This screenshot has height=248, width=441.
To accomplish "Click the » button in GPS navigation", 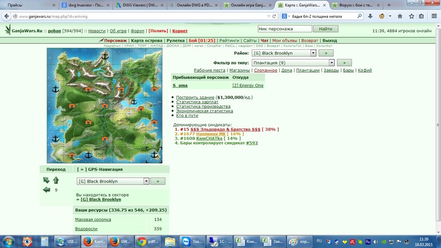I will click(x=158, y=181).
